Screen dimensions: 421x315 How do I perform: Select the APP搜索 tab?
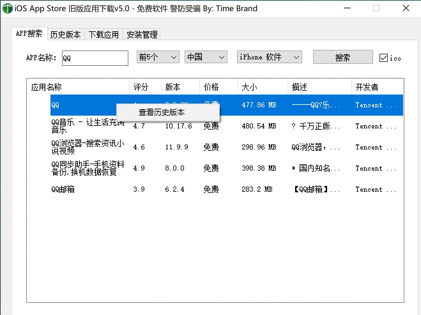tap(29, 33)
